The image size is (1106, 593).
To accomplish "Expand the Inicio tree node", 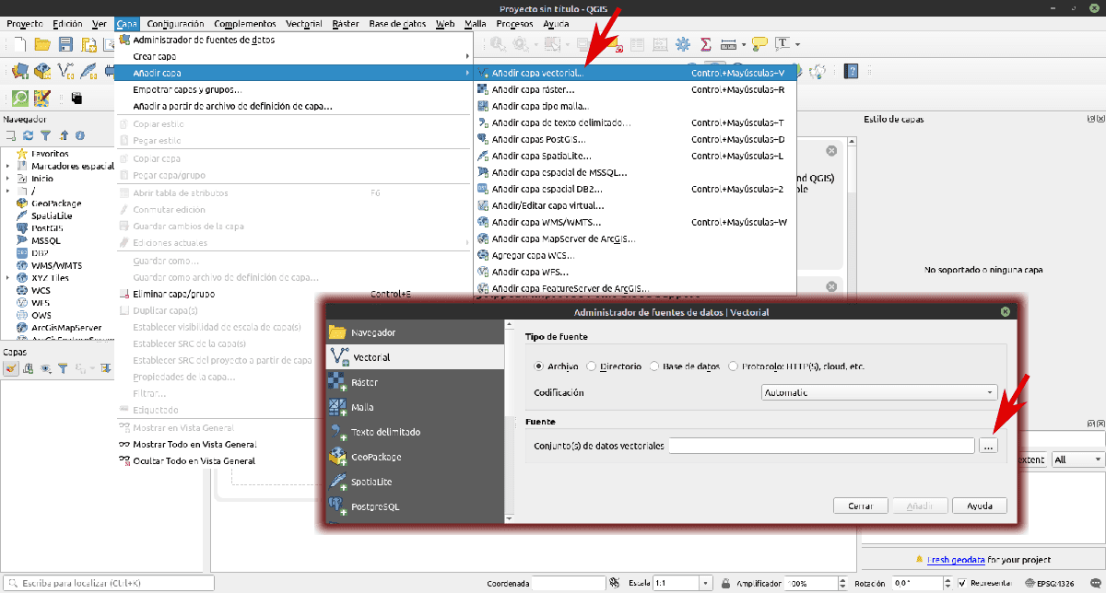I will pos(7,179).
